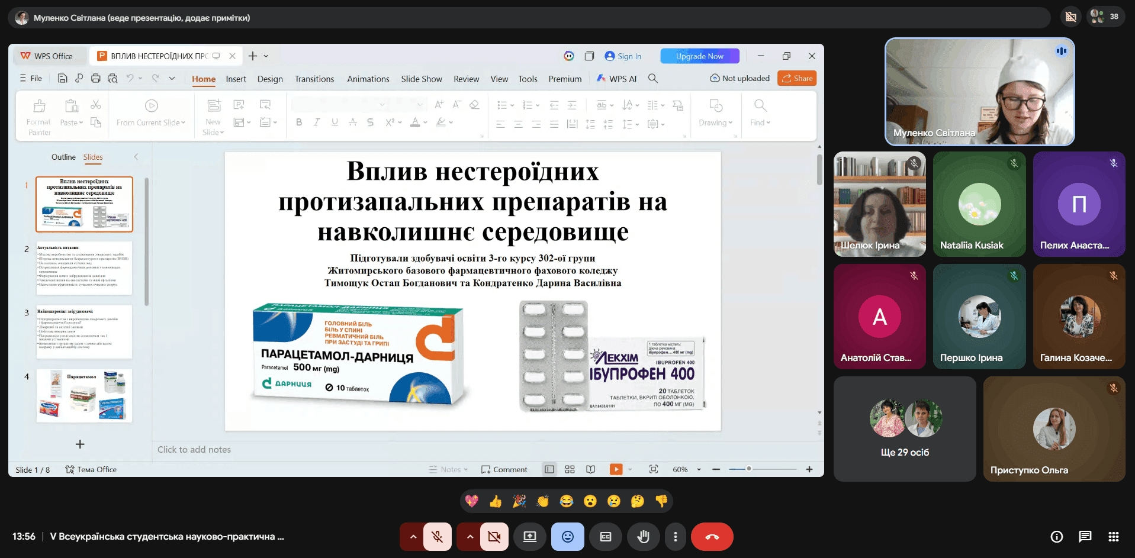Send party popper reaction

519,501
